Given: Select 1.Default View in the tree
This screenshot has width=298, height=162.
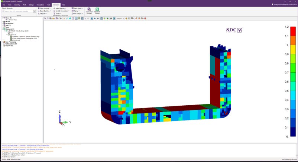Looking at the screenshot, I should pyautogui.click(x=12, y=20).
